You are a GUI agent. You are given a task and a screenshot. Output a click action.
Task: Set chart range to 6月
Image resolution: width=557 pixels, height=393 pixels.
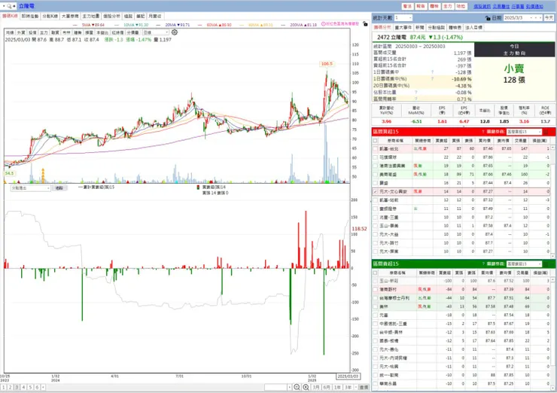click(327, 387)
